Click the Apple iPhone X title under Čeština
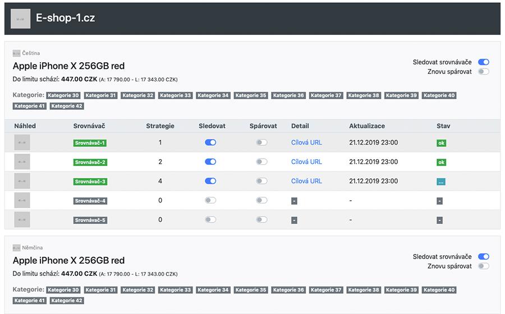 point(68,66)
